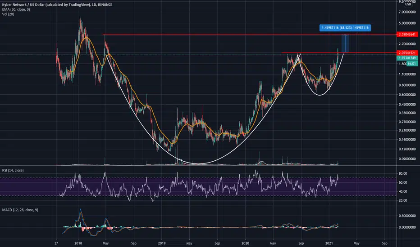Click the 0.80000000 price axis value
The height and width of the screenshot is (247, 420).
click(407, 85)
